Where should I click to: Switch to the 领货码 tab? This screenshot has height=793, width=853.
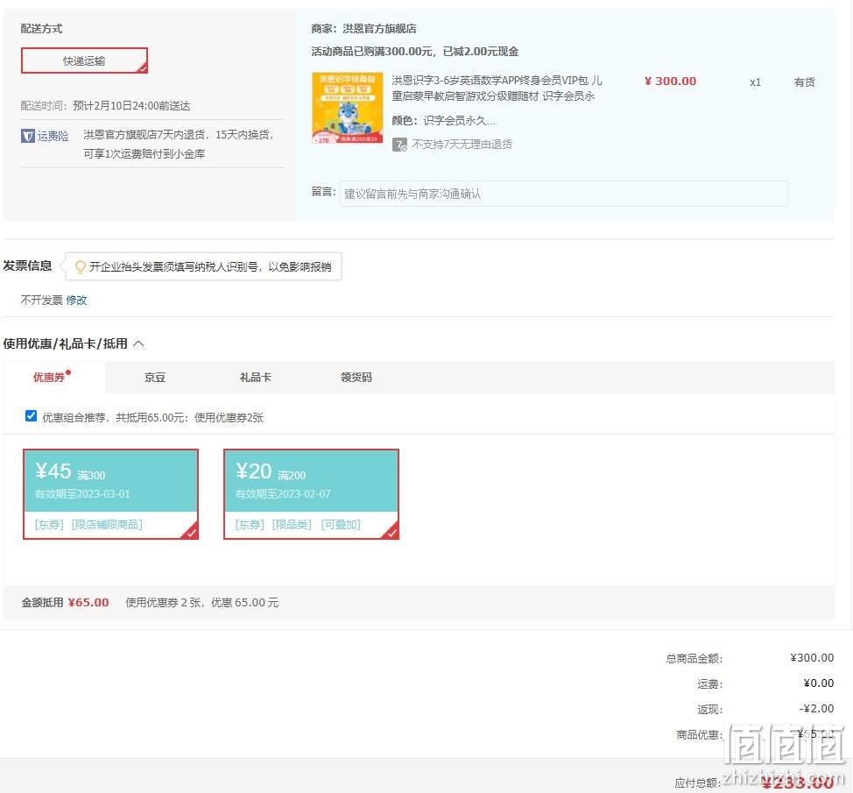[356, 377]
